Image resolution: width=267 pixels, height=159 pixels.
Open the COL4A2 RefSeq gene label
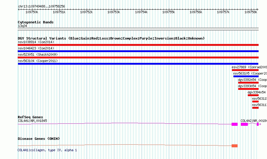254,121
